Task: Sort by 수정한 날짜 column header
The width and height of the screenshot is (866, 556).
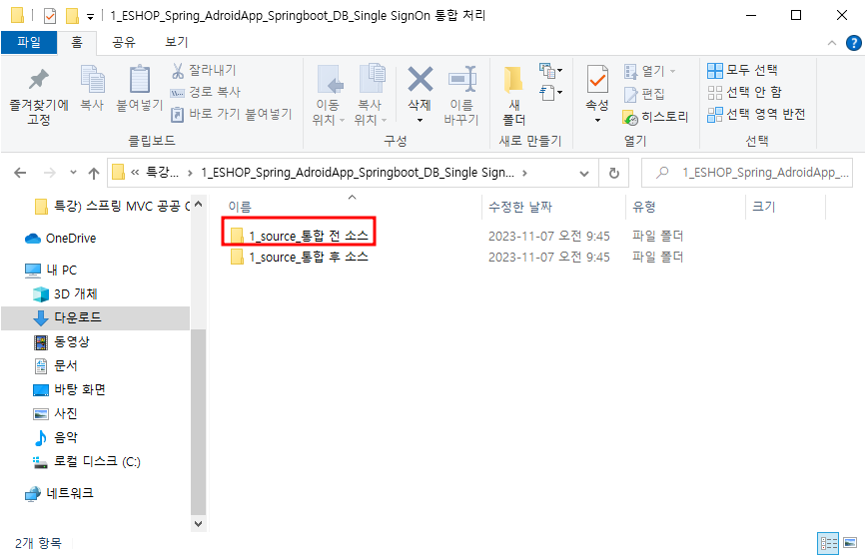Action: pyautogui.click(x=520, y=207)
